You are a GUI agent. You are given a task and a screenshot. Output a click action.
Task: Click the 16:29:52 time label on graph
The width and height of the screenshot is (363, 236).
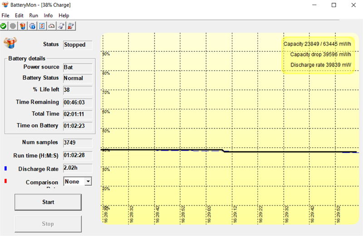pos(338,214)
